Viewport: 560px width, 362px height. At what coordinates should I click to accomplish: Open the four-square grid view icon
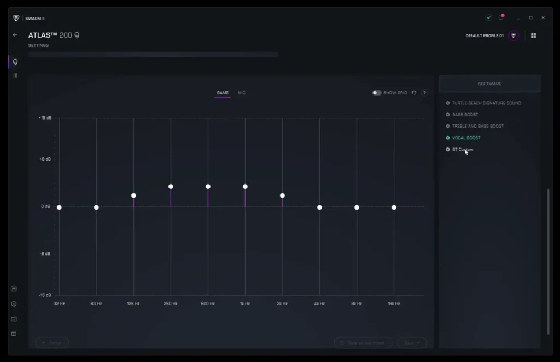pos(534,35)
